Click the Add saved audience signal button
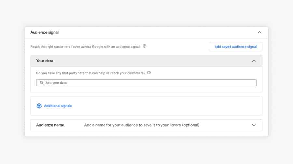The height and width of the screenshot is (164, 293). [235, 47]
